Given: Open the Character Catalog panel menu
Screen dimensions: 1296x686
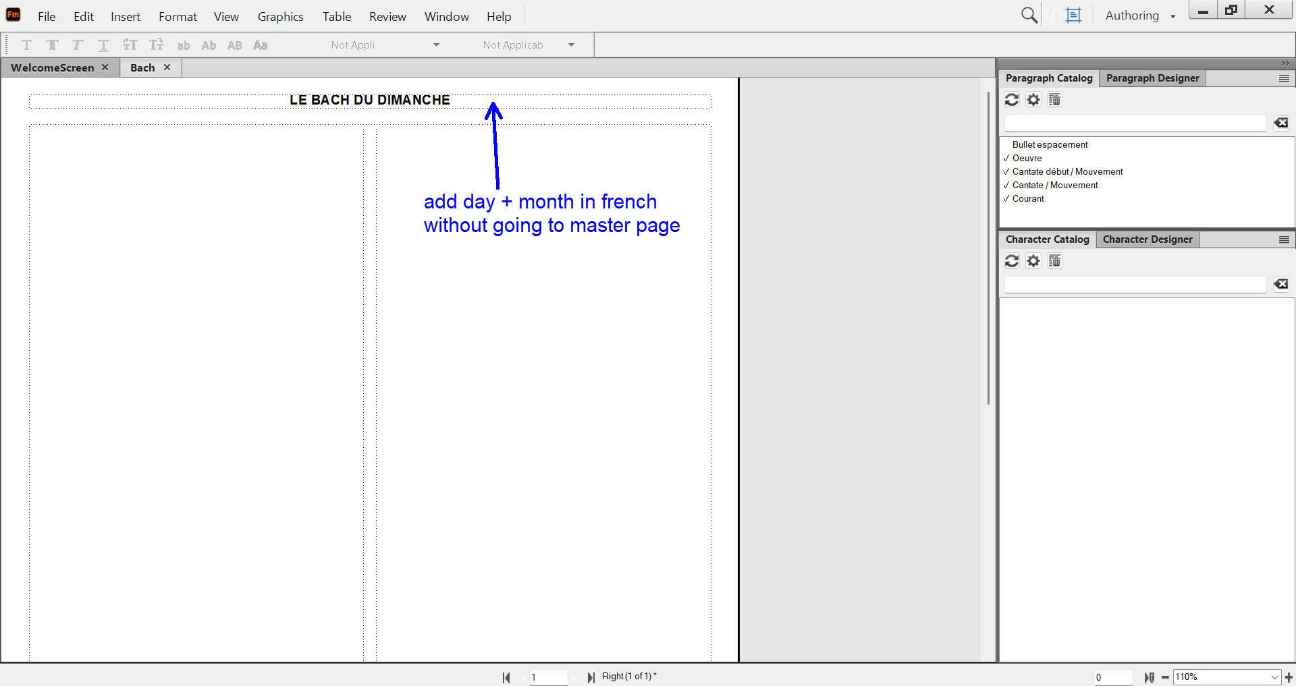Looking at the screenshot, I should 1284,240.
